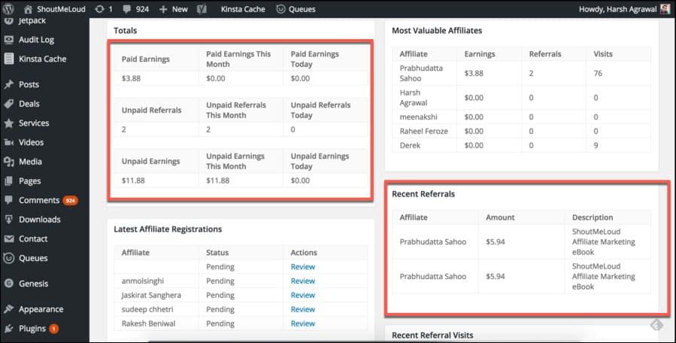Click the Pages sidebar icon
676x343 pixels.
click(x=8, y=181)
